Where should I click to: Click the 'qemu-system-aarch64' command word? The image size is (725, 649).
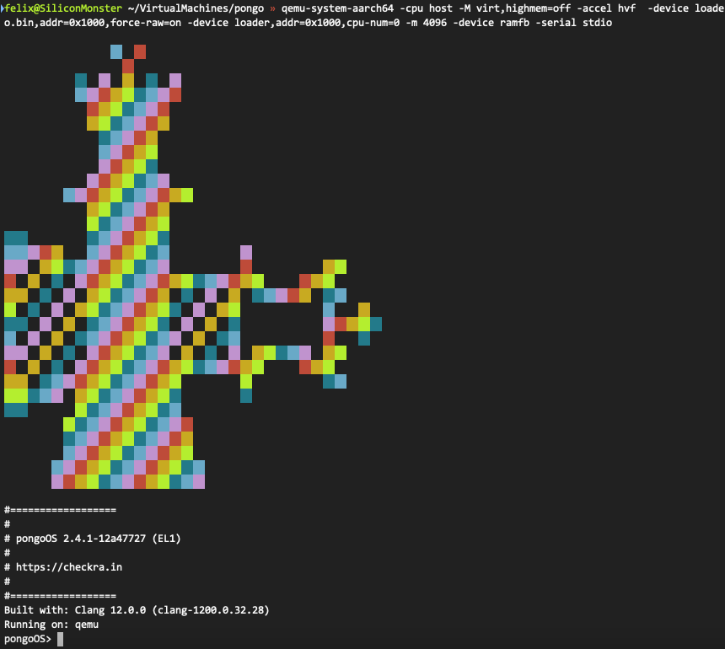pyautogui.click(x=337, y=8)
